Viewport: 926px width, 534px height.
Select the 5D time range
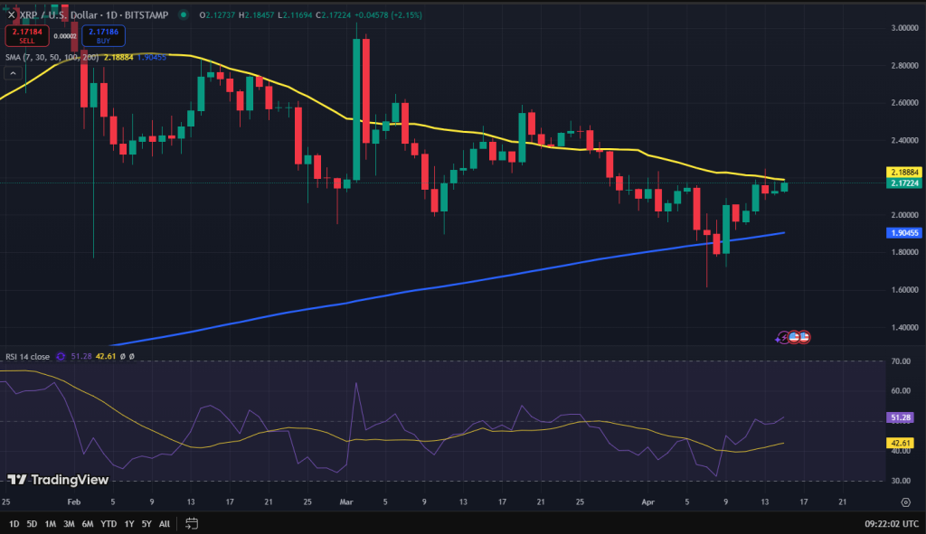pos(32,523)
